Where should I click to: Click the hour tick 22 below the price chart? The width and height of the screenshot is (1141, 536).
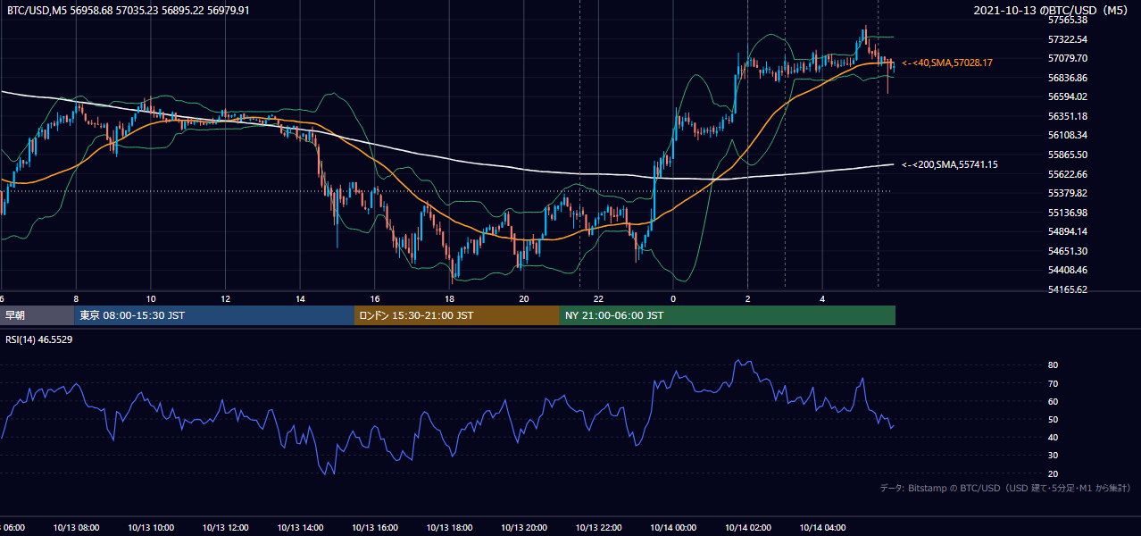tap(598, 299)
